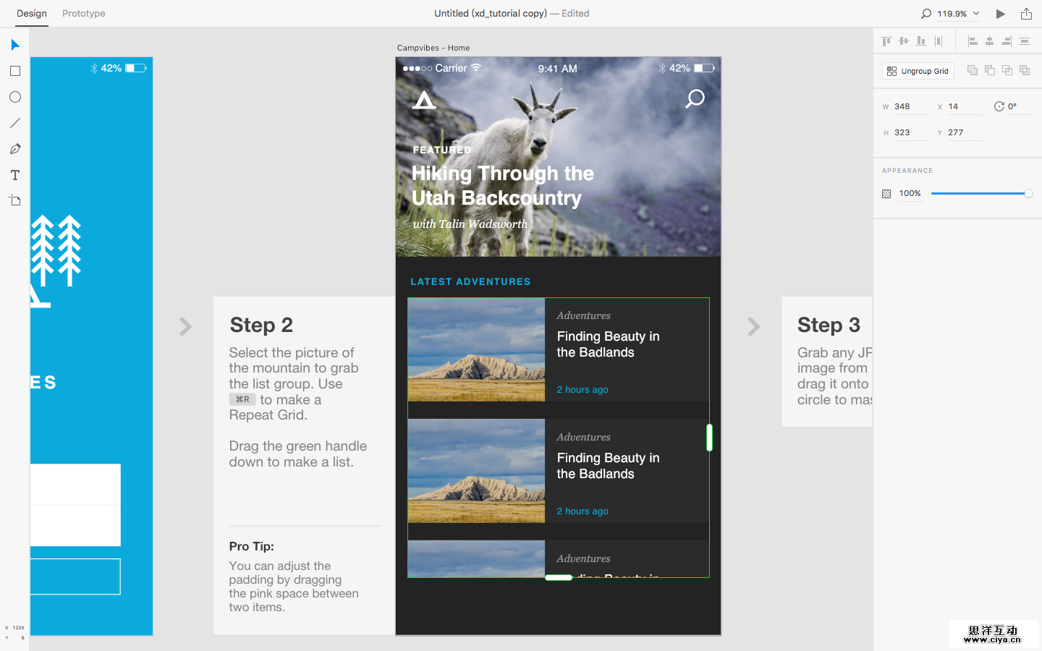Screen dimensions: 1042x651
Task: Pick the Line tool
Action: coord(15,123)
